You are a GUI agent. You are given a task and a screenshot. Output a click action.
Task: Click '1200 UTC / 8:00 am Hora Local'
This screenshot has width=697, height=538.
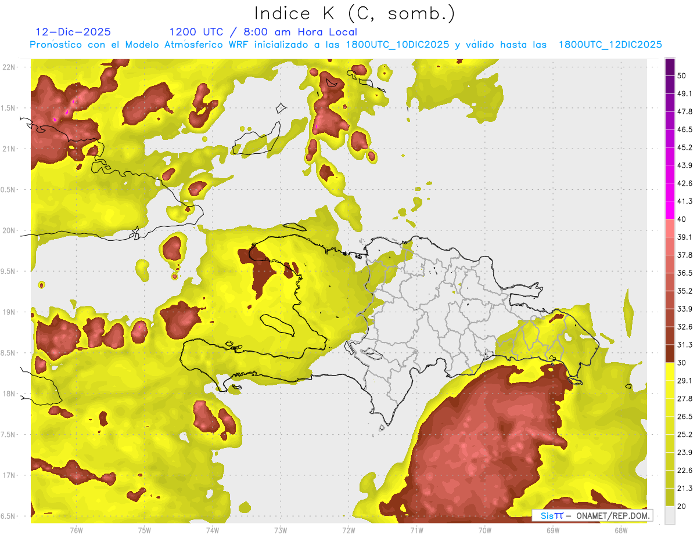[263, 32]
